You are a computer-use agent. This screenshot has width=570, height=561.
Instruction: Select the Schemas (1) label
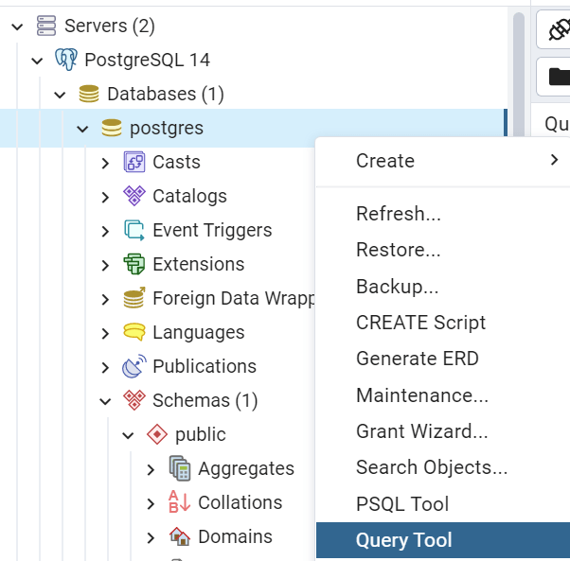pos(205,401)
